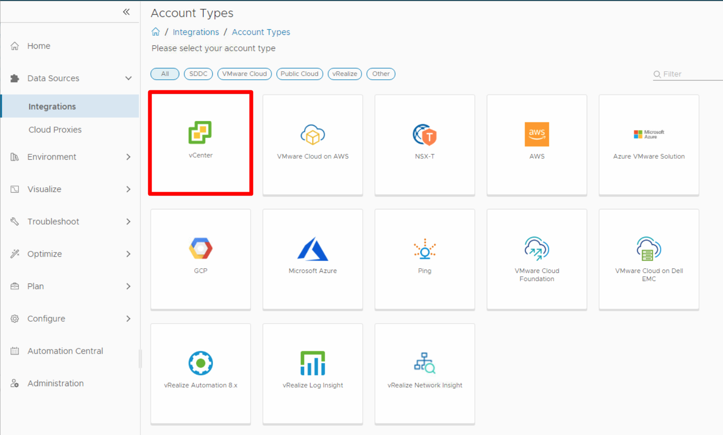This screenshot has width=723, height=435.
Task: Click inside the Filter search field
Action: [684, 74]
